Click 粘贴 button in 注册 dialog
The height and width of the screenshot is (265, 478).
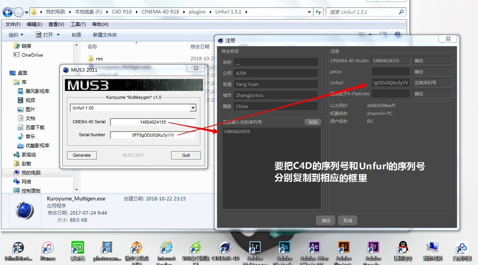(x=313, y=122)
